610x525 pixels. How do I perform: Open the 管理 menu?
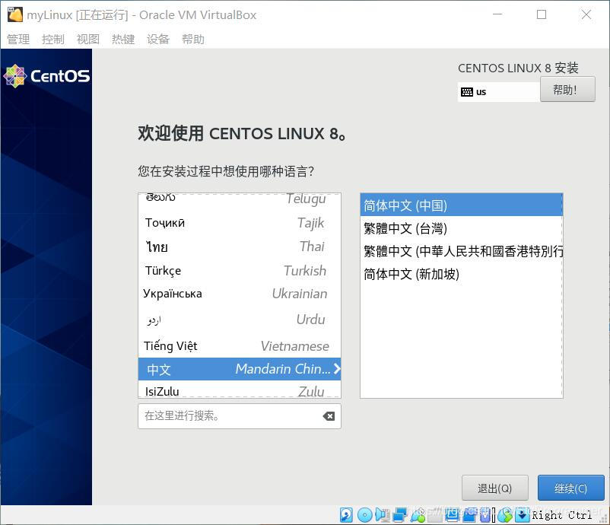pyautogui.click(x=18, y=39)
